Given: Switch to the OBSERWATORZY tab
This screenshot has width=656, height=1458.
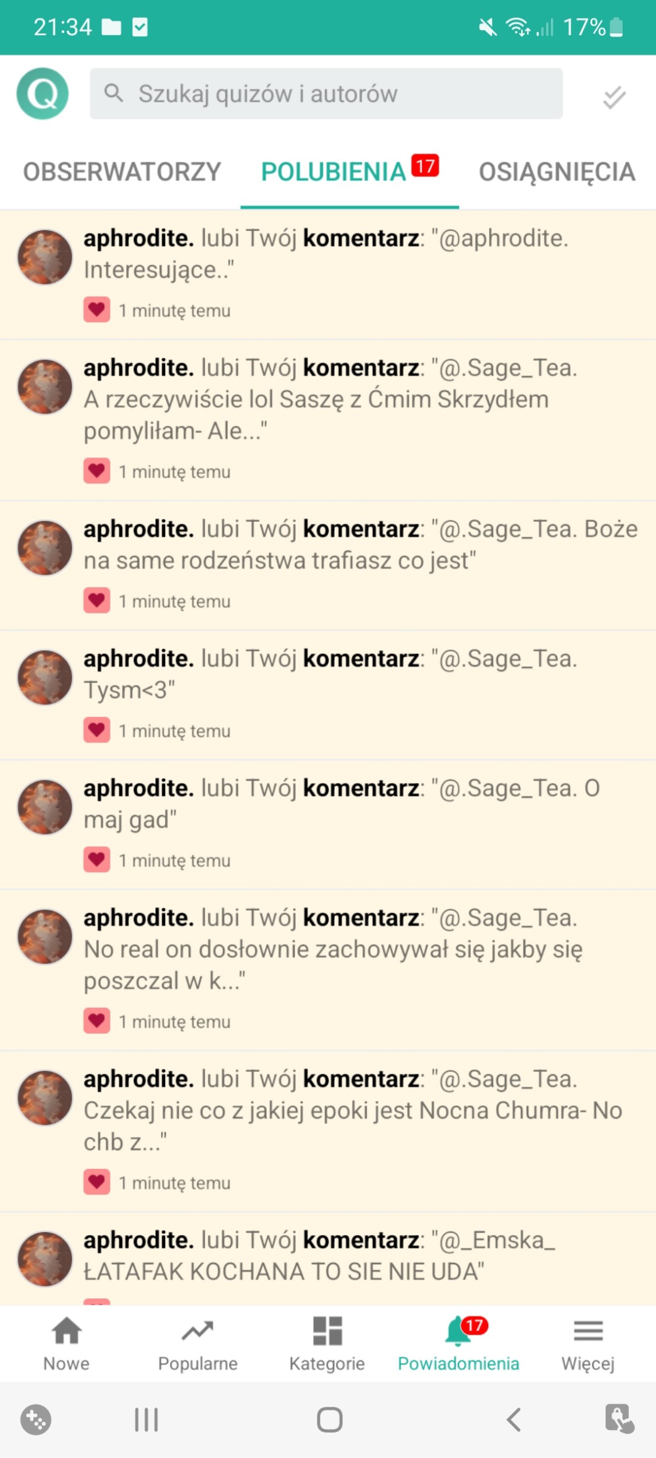Looking at the screenshot, I should point(122,171).
